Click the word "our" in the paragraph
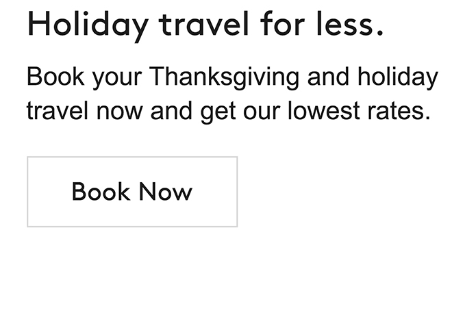Viewport: 452px width, 315px height. point(261,112)
